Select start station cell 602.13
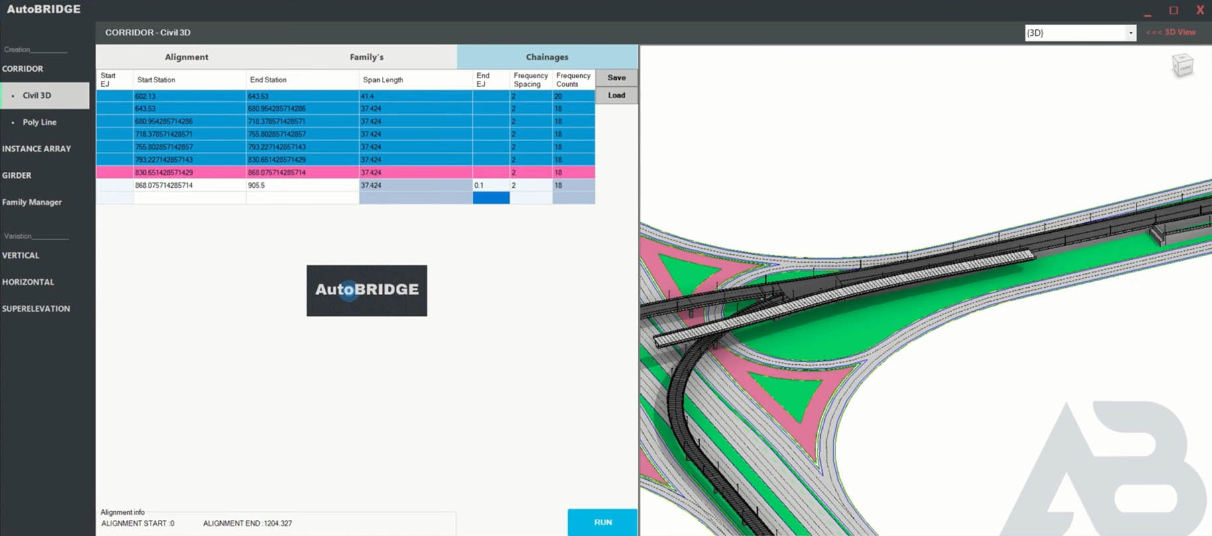1212x536 pixels. [x=190, y=96]
